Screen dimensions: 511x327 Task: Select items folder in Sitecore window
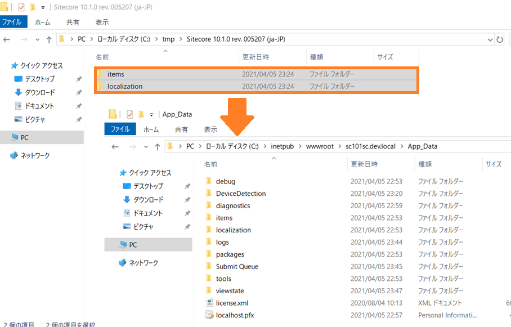pyautogui.click(x=256, y=74)
